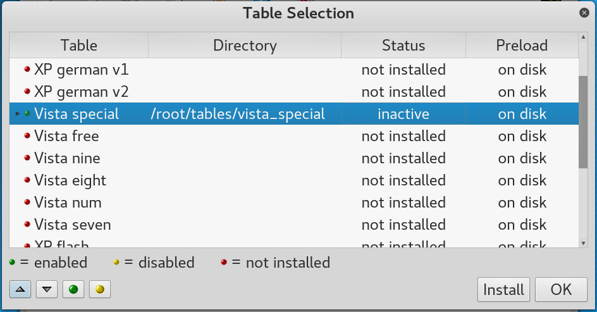
Task: Click red status dot beside Vista seven
Action: pos(27,225)
